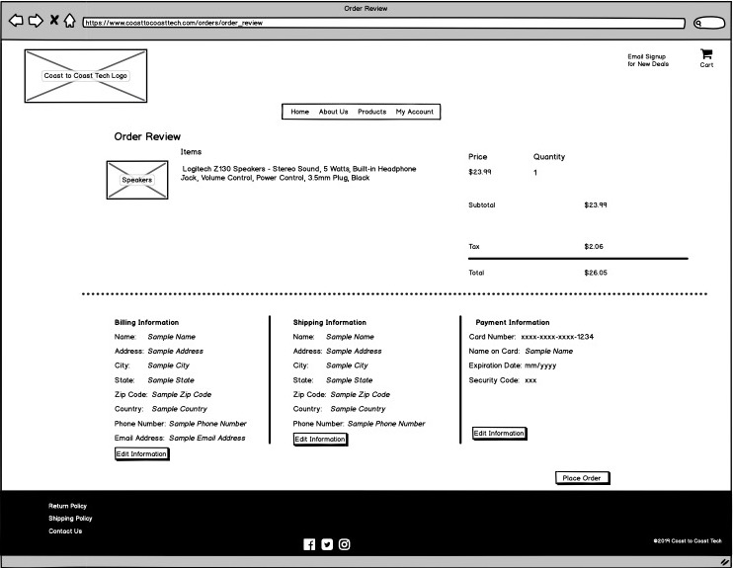Open the Instagram icon in footer
The image size is (733, 568).
coord(345,544)
